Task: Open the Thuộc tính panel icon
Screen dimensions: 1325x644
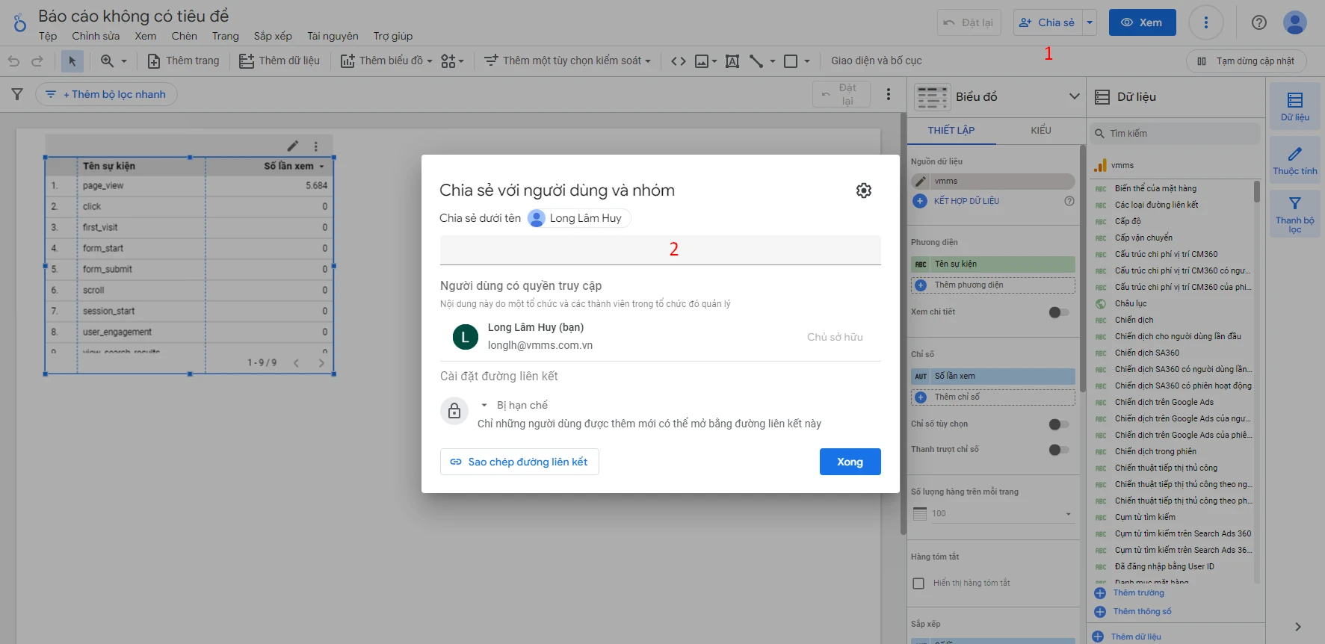Action: click(x=1294, y=161)
